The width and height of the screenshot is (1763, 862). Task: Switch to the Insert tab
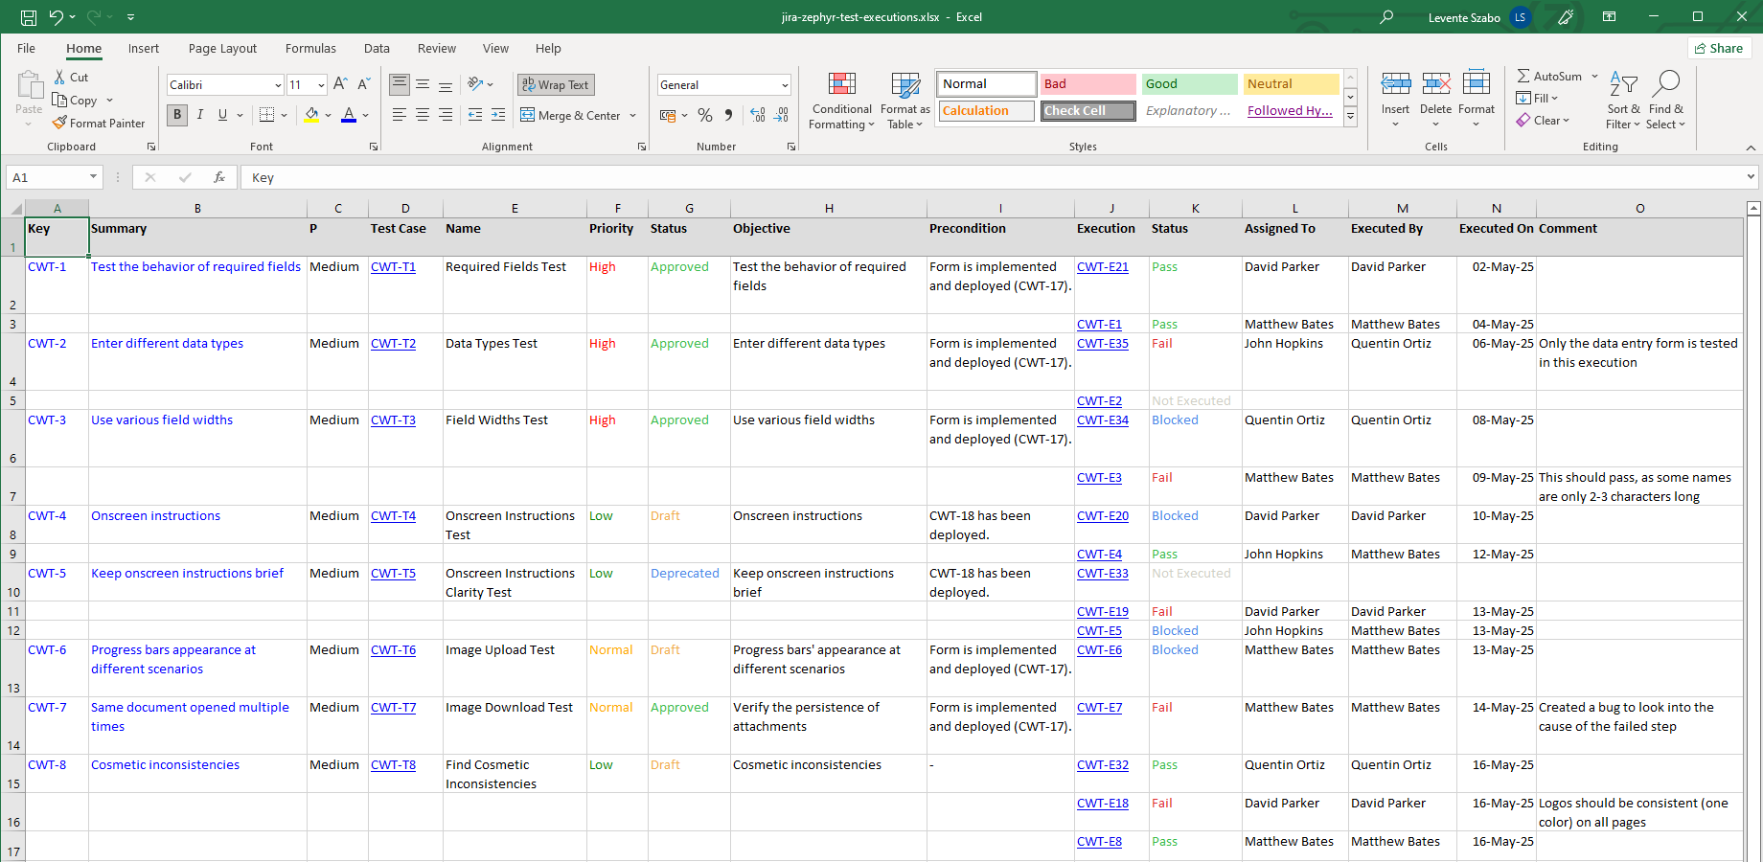tap(144, 49)
